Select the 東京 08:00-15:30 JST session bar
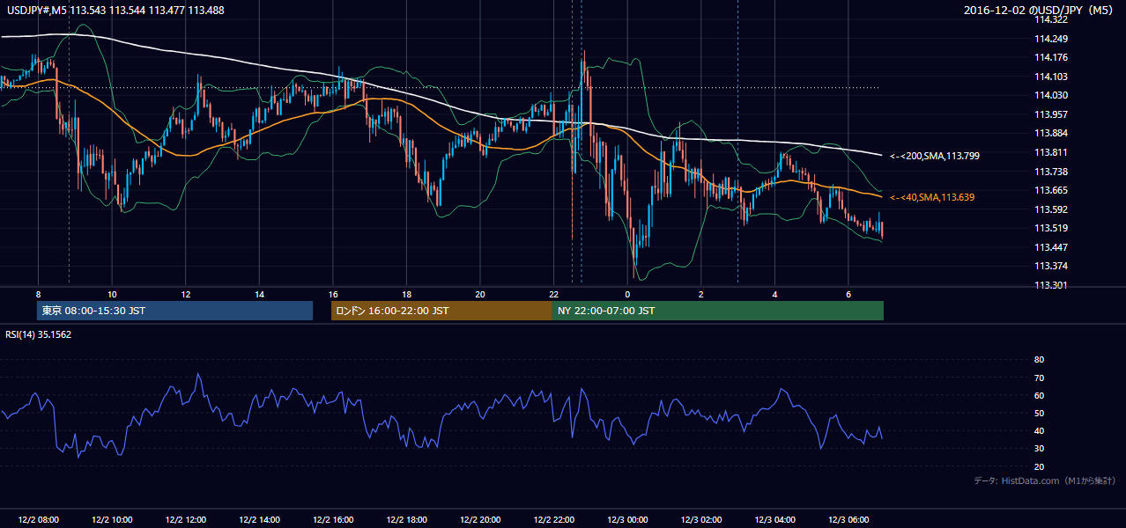The height and width of the screenshot is (528, 1126). click(x=174, y=311)
